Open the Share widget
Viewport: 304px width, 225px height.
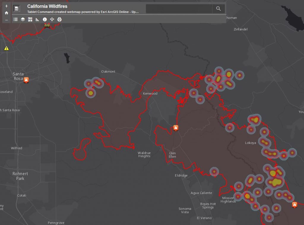tap(52, 19)
